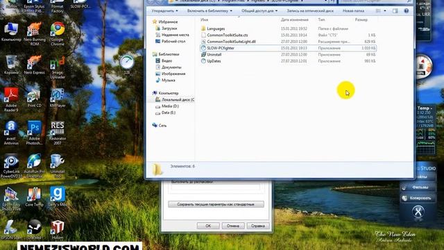444x250 pixels.
Task: Open Garry's Mod desktop shortcut
Action: point(58,197)
